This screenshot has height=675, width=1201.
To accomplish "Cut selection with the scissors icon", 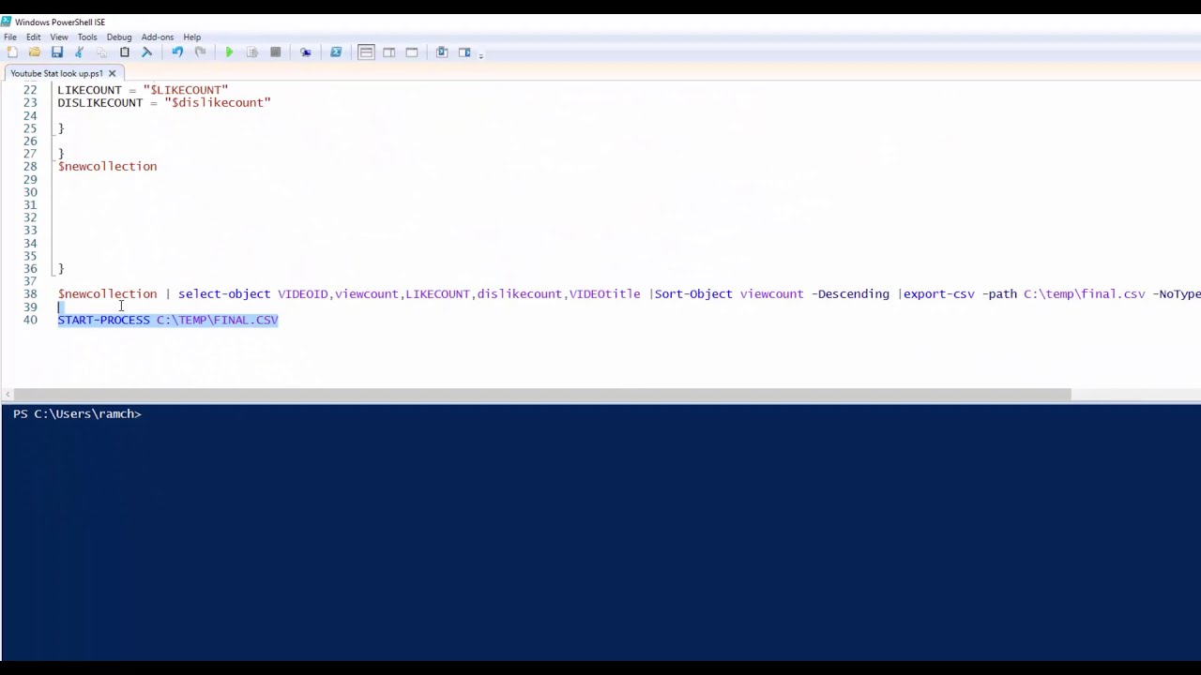I will click(79, 52).
